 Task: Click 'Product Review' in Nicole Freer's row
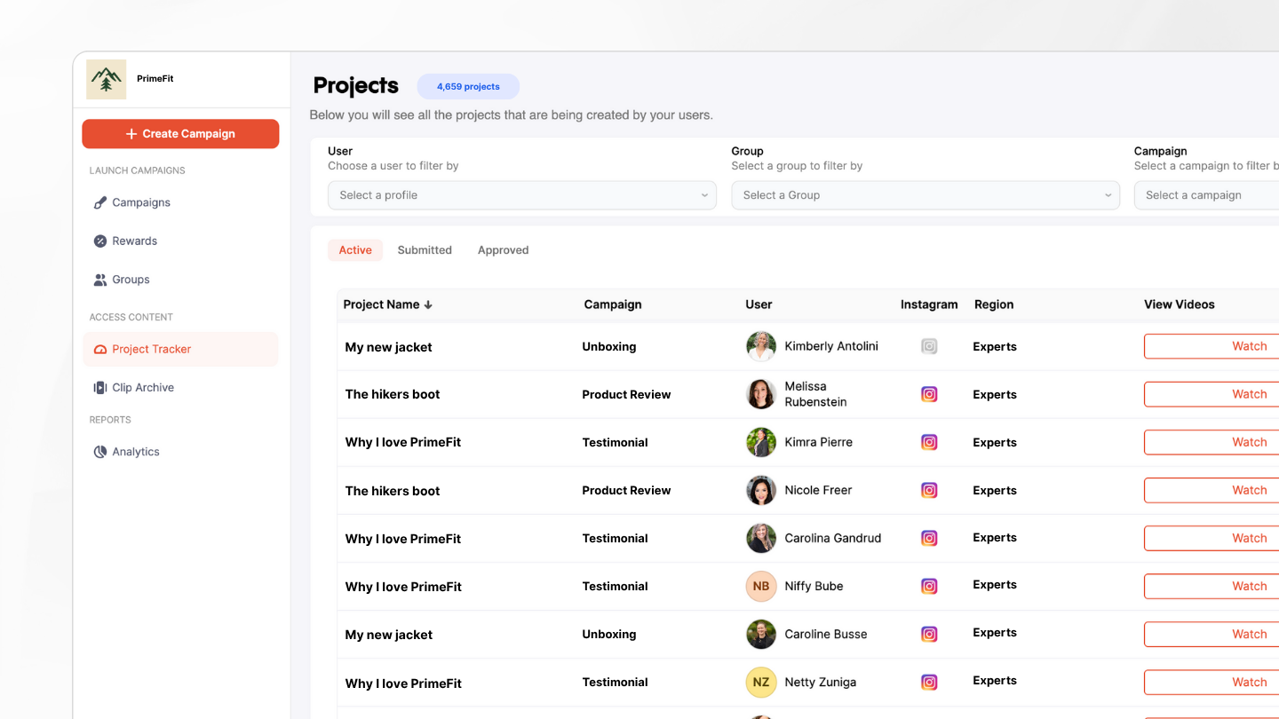(626, 490)
